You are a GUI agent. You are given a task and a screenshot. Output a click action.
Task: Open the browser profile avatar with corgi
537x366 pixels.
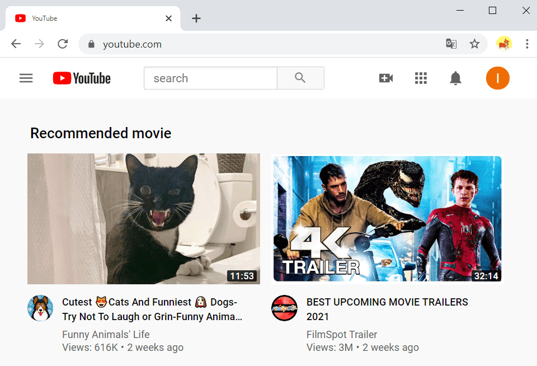(x=504, y=44)
